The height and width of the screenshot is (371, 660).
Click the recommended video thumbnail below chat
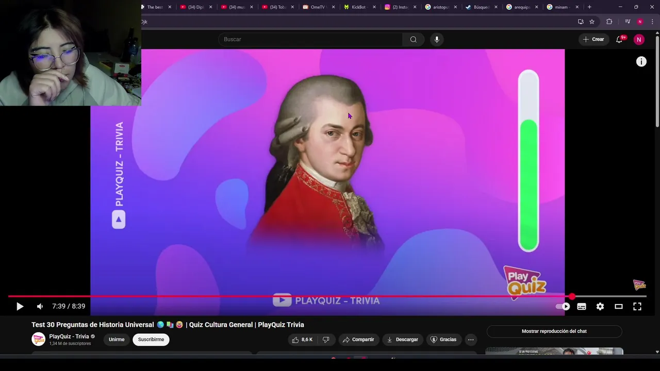pos(554,351)
